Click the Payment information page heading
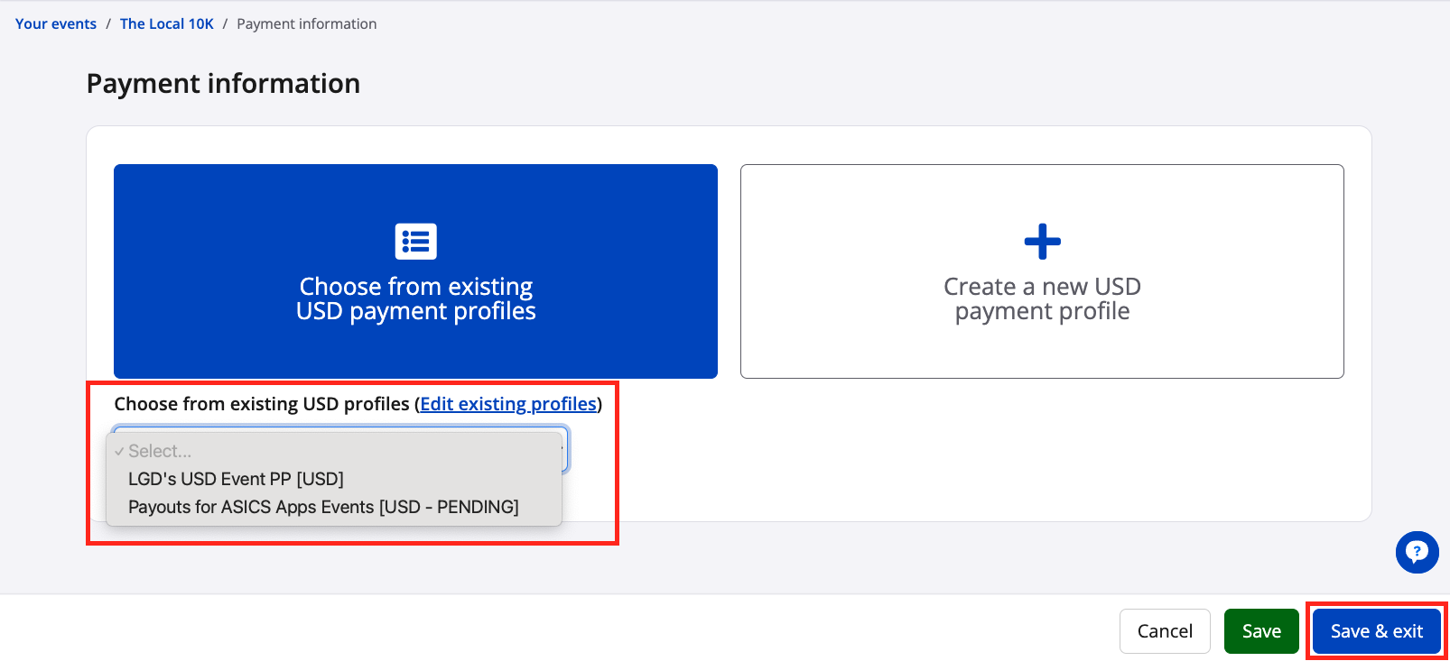Image resolution: width=1450 pixels, height=661 pixels. (223, 84)
